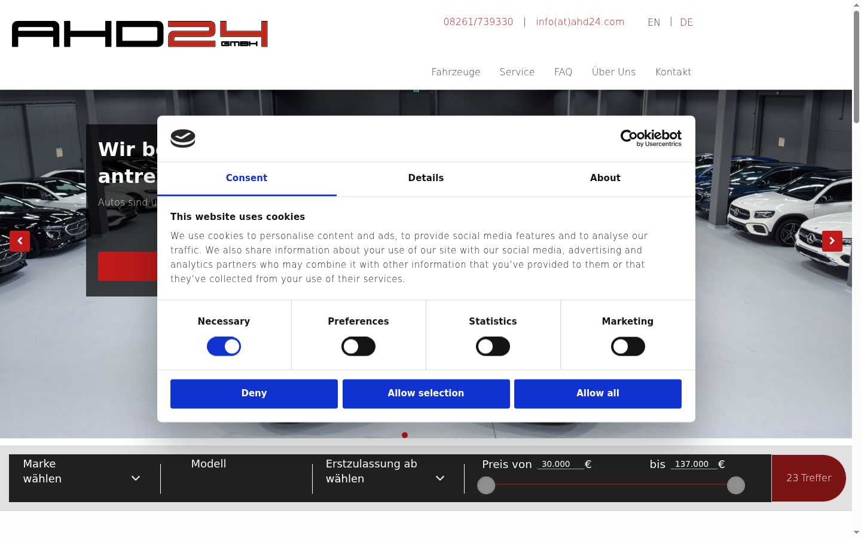Call phone number 08261/739330
The width and height of the screenshot is (861, 538).
coord(478,22)
